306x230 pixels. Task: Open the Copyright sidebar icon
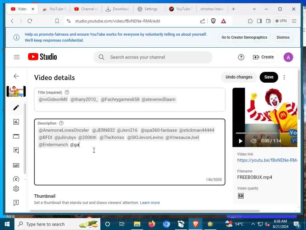[x=16, y=179]
